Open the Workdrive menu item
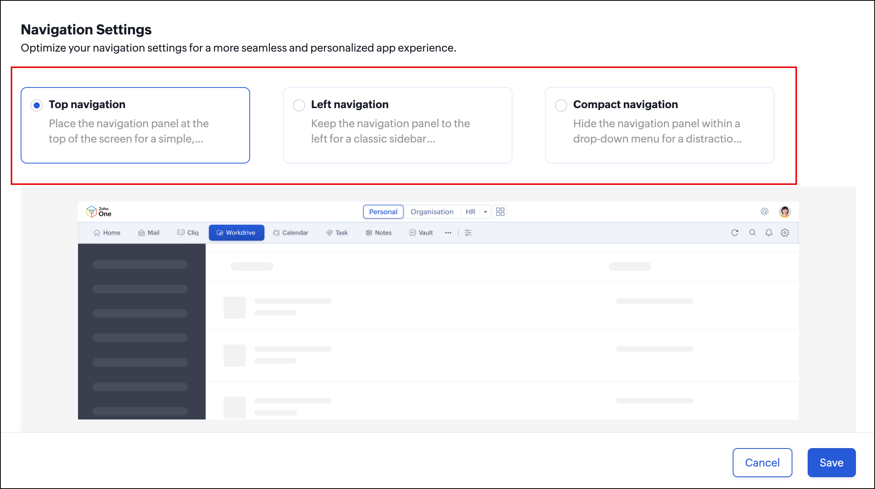Screen dimensions: 875x489 (x=236, y=233)
